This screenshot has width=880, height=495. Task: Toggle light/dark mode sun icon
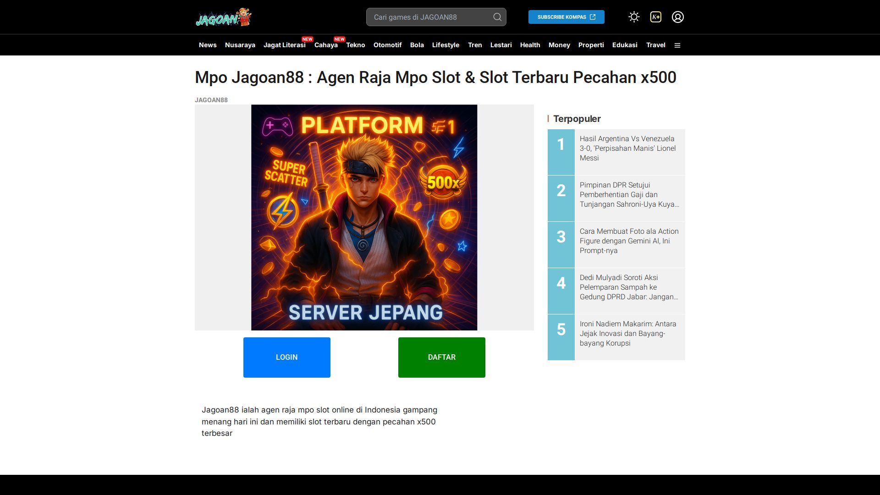[x=634, y=17]
